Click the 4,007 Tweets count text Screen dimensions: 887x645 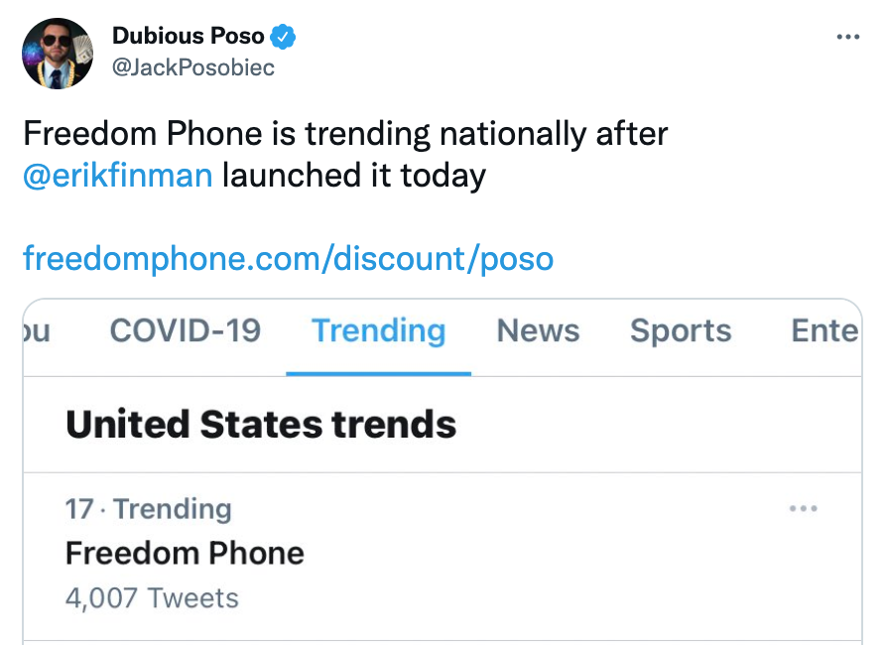point(151,597)
